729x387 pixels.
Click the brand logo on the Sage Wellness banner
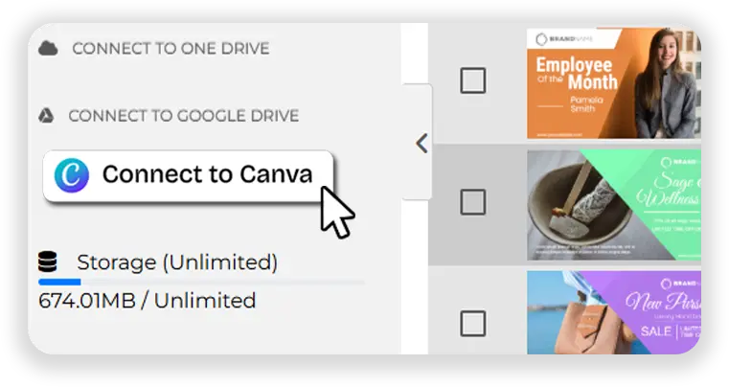point(680,162)
